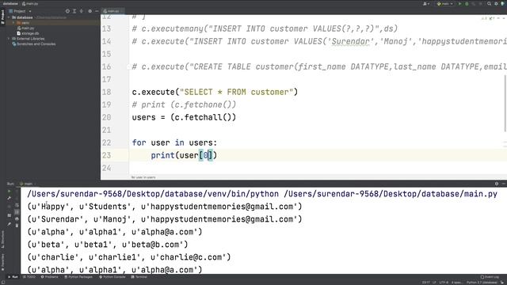Click inspections widget at editor top-right
The height and width of the screenshot is (285, 507).
[489, 18]
